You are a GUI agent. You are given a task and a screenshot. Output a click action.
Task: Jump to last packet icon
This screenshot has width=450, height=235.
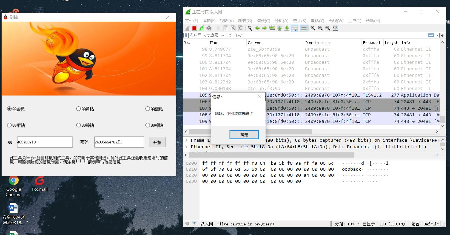(287, 28)
